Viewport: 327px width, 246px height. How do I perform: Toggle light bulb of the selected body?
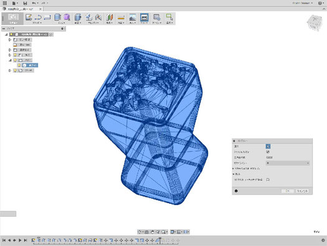tap(19, 65)
